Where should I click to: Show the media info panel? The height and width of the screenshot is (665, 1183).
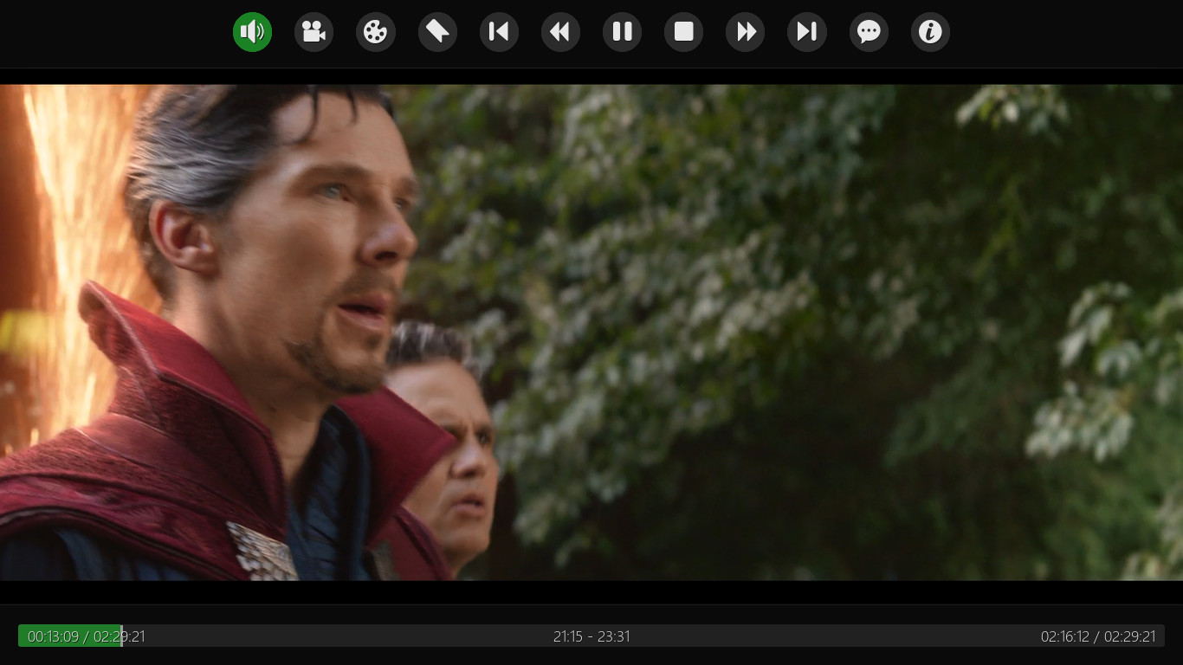click(930, 32)
